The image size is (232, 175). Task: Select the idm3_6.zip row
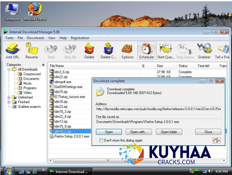click(x=138, y=72)
